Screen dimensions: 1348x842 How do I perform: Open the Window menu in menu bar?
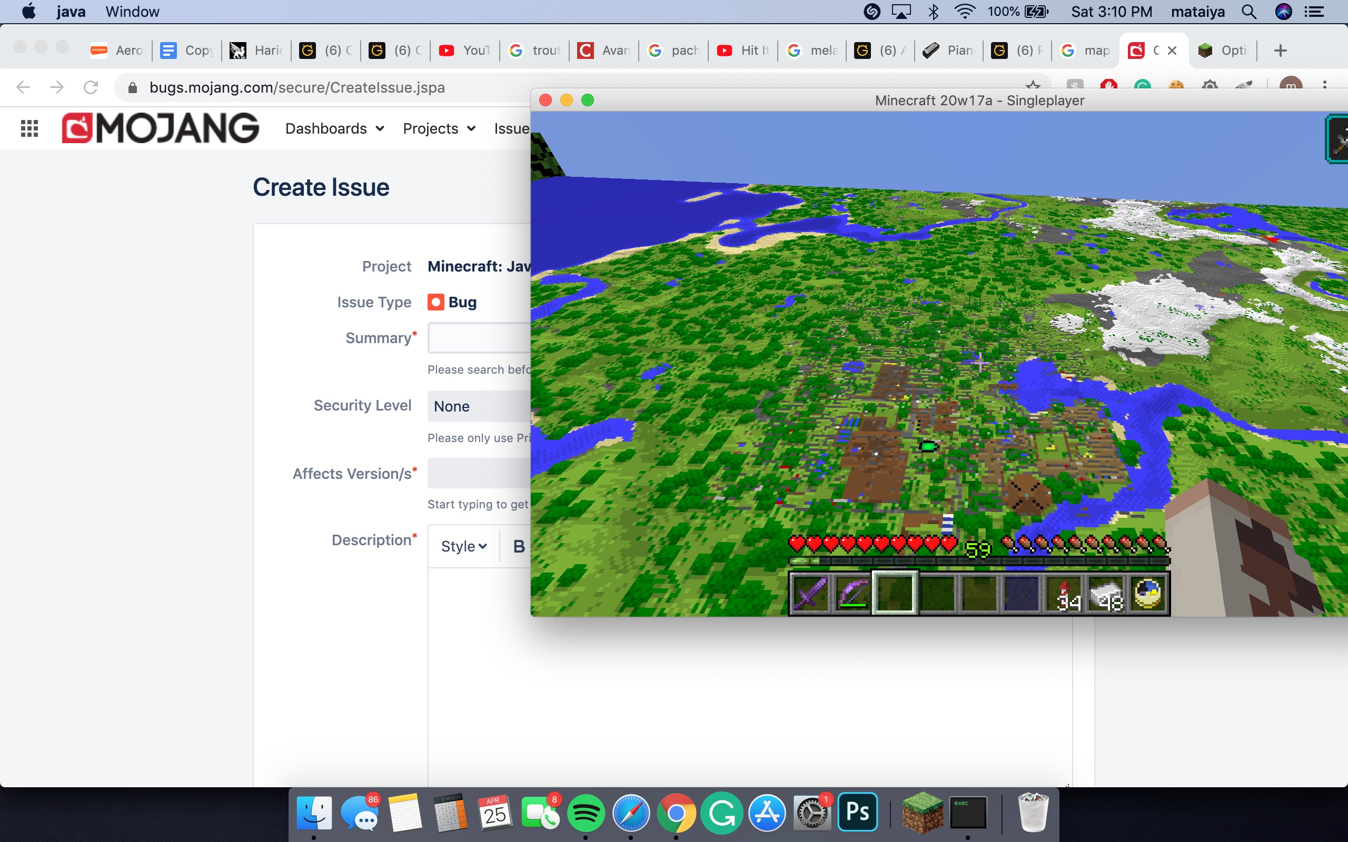click(132, 12)
